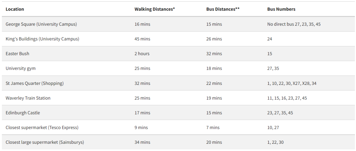Click the Location column header
The image size is (356, 151).
pos(15,9)
